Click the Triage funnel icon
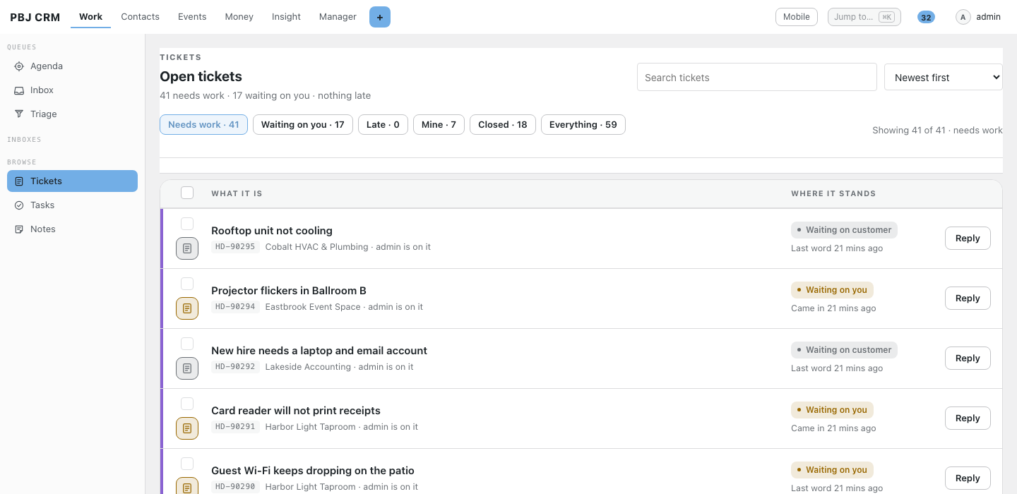Screen dimensions: 1017x494 coord(19,114)
